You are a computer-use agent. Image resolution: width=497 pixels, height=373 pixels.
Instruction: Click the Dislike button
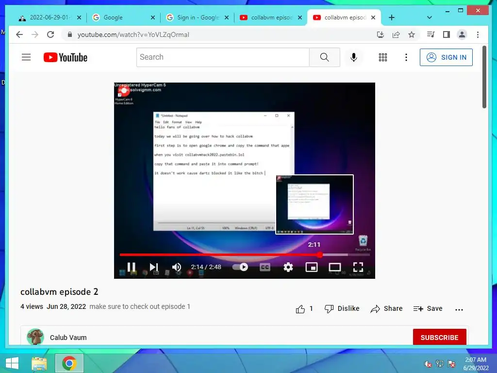click(x=342, y=308)
